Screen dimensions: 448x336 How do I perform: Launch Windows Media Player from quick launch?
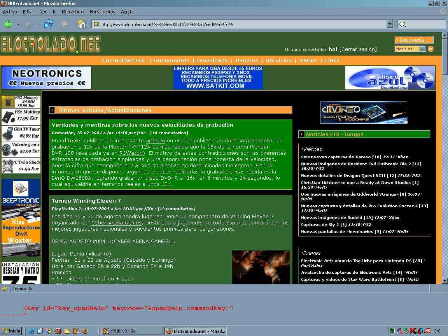click(49, 331)
